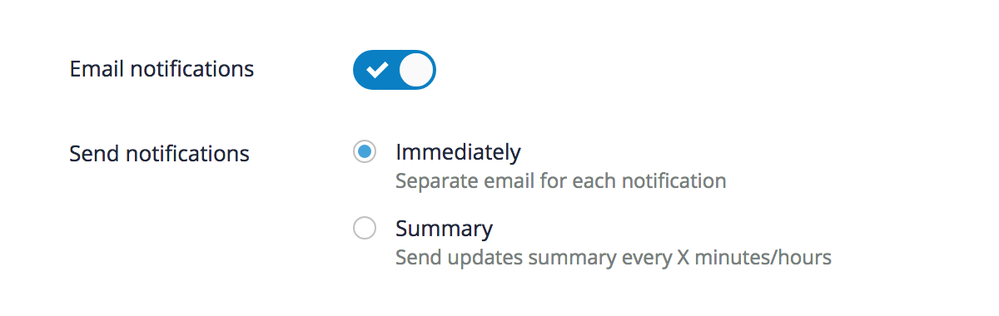
Task: Pick the Immediately heading above its description
Action: pos(458,152)
